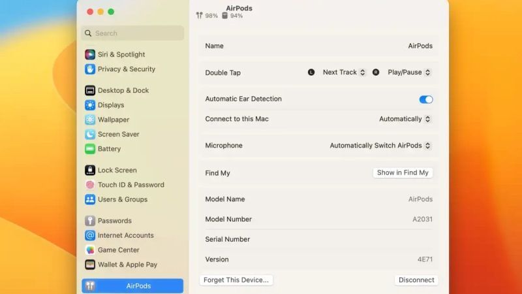Click the 98% earbuds battery text
522x294 pixels.
(x=211, y=16)
